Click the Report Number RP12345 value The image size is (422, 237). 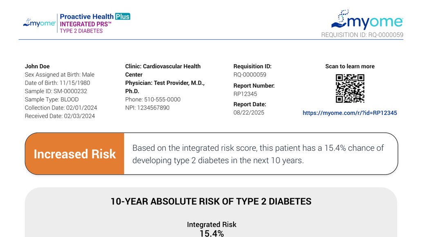tap(245, 94)
